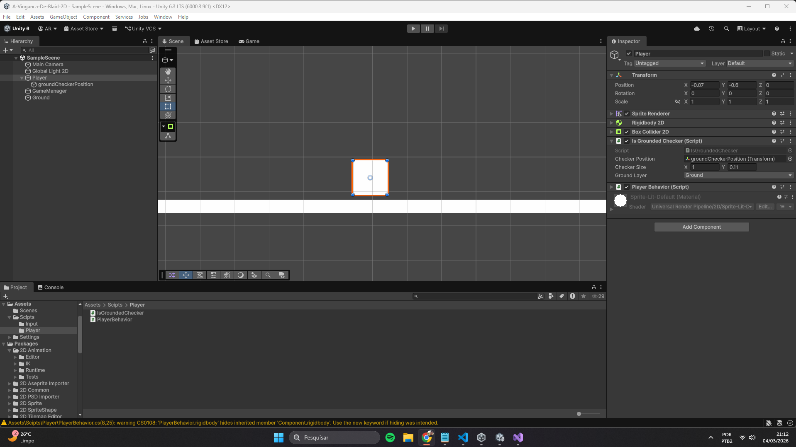Select the Hand pan tool
The width and height of the screenshot is (796, 447).
click(x=168, y=71)
